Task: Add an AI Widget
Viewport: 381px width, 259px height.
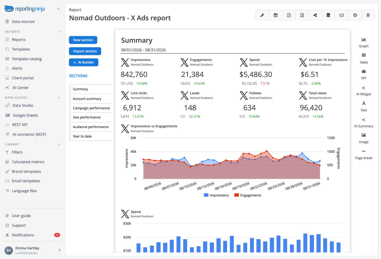Action: [364, 91]
